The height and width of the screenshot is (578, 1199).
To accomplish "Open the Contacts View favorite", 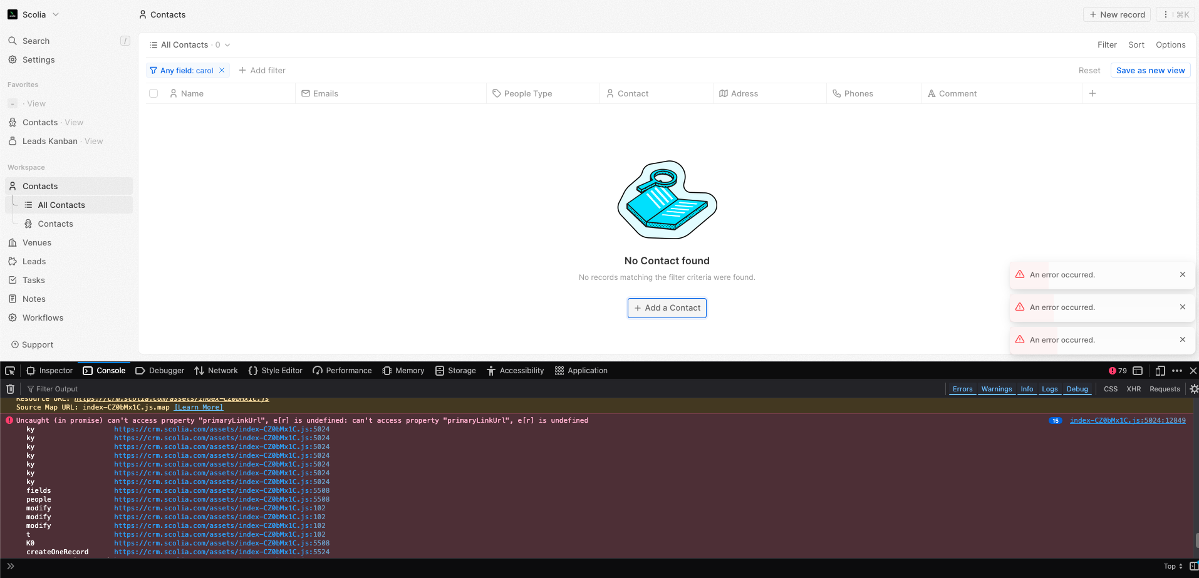I will pyautogui.click(x=69, y=122).
